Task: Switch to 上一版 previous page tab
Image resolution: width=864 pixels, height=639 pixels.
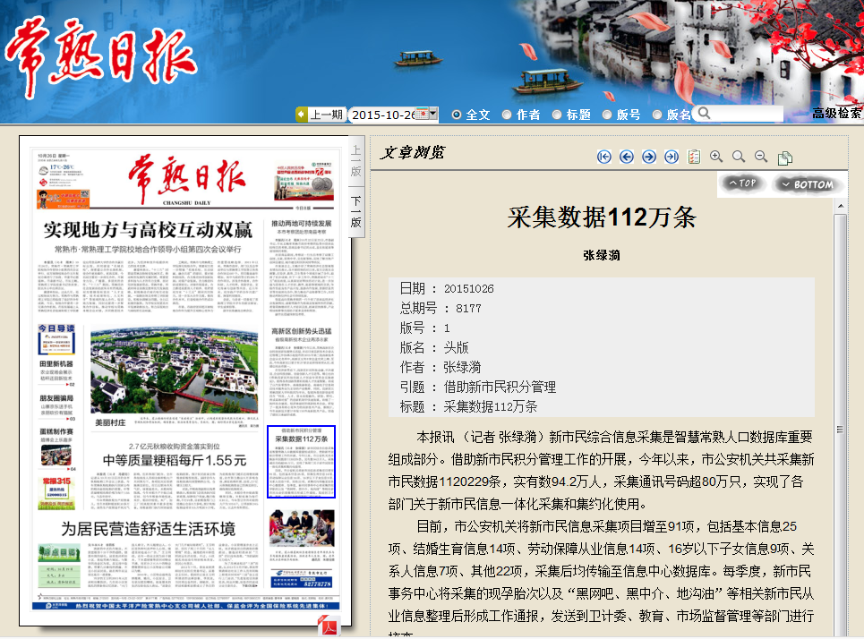Action: point(355,162)
